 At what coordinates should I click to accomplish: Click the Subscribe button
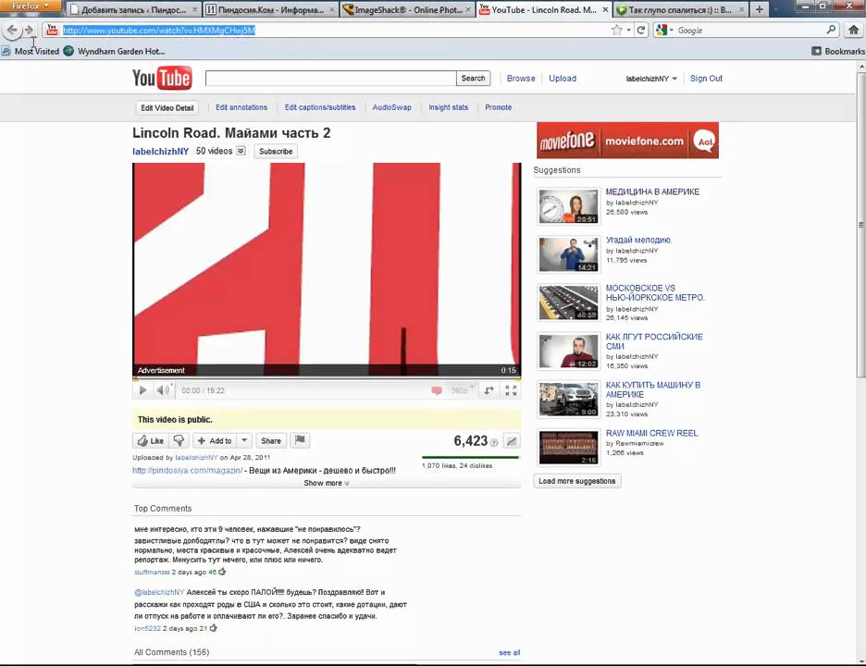click(276, 152)
